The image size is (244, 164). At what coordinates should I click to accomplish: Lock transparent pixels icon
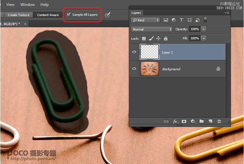144,38
